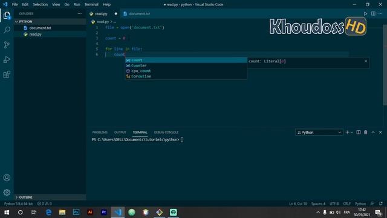Image resolution: width=387 pixels, height=218 pixels.
Task: Choose the Counter suggestion
Action: click(x=186, y=65)
